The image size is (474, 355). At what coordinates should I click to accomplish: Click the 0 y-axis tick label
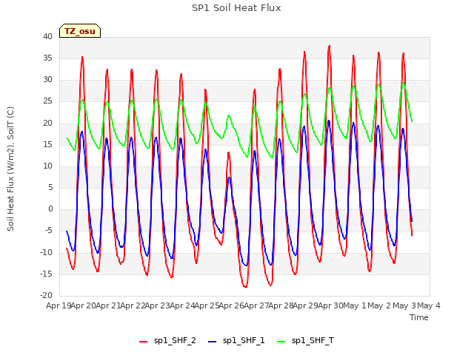(50, 209)
